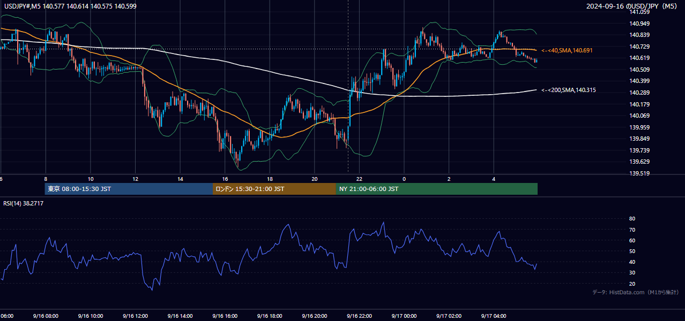
Task: Click price axis label 140.509
Action: 639,70
